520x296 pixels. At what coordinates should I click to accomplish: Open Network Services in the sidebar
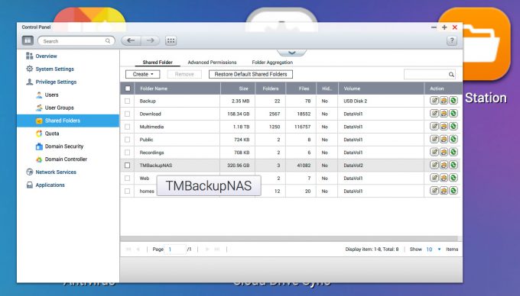coord(51,172)
